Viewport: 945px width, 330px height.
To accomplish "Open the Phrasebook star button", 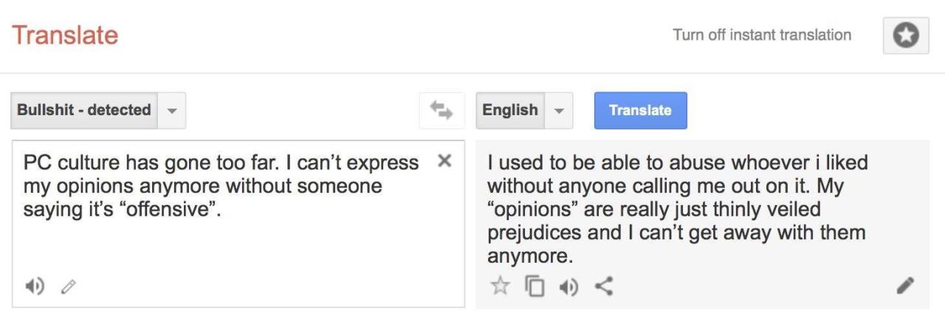I will [906, 35].
